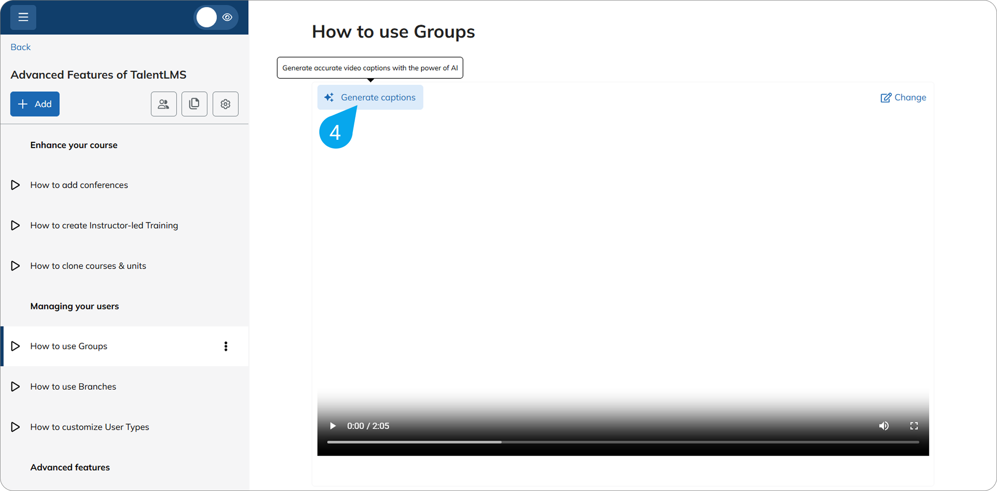Screen dimensions: 997x491
Task: Click the Enhance your course section heading
Action: (74, 145)
